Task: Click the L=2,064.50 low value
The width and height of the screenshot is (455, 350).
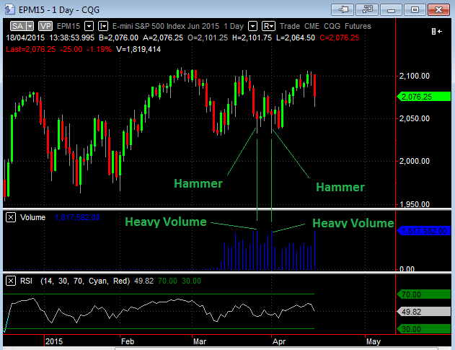Action: (296, 38)
